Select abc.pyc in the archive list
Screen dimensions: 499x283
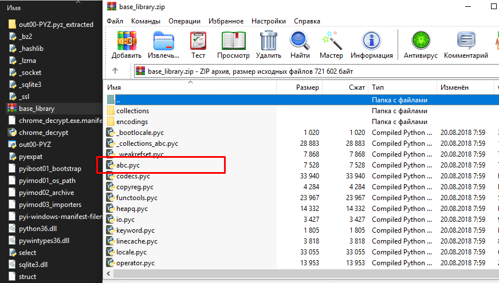pyautogui.click(x=128, y=165)
